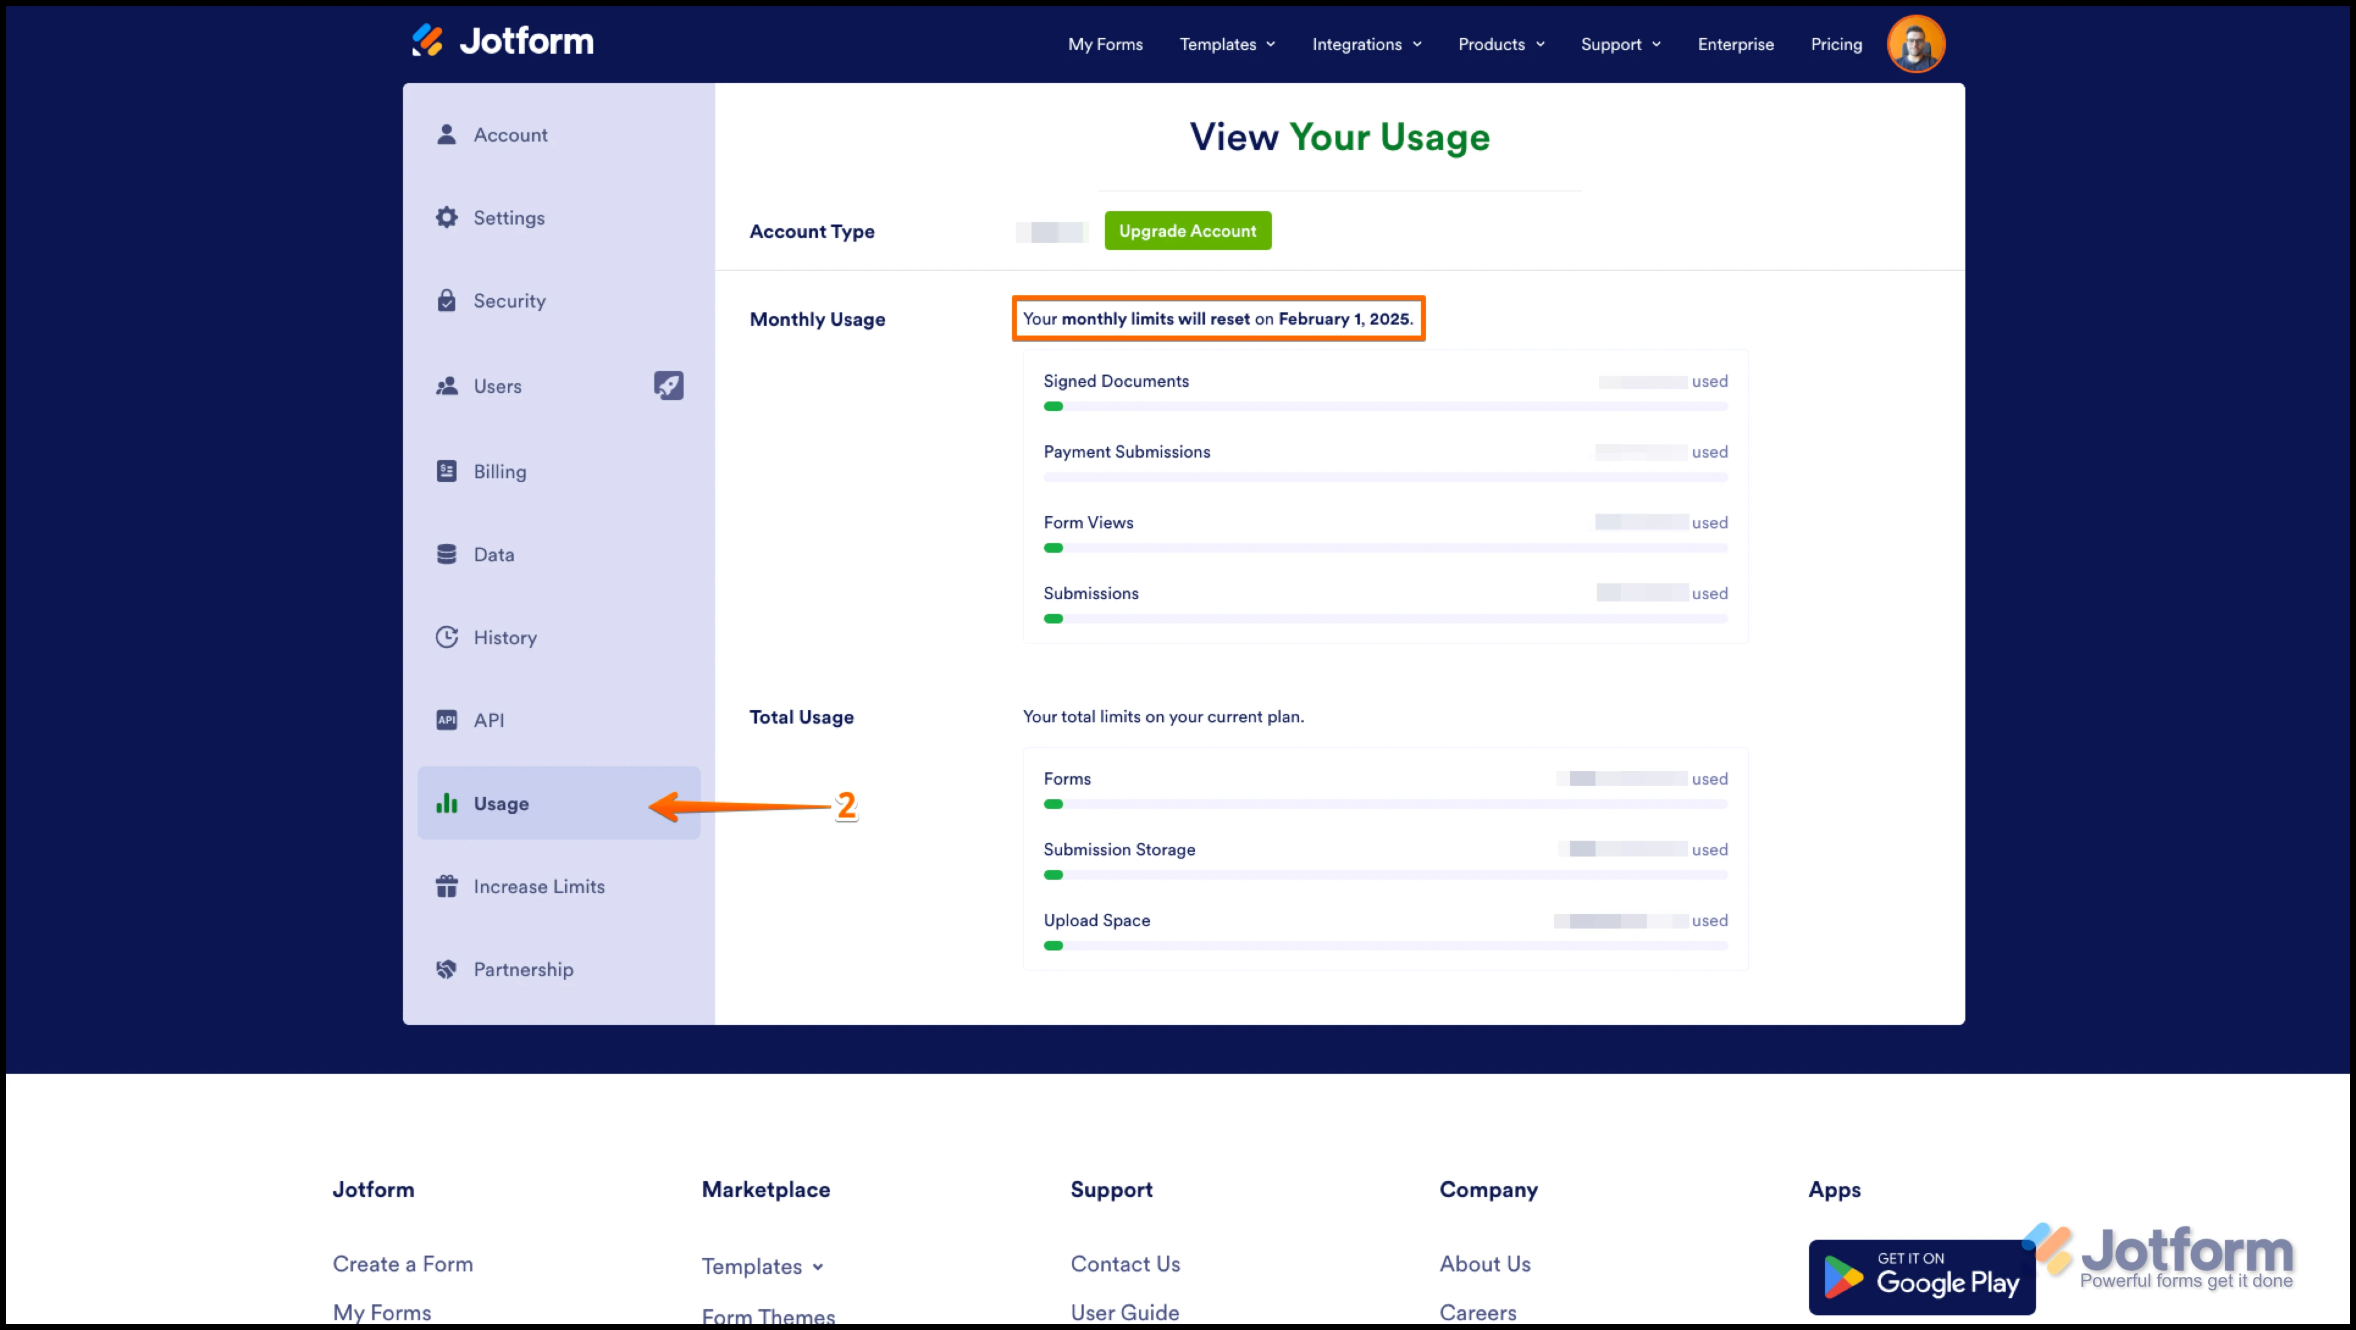Screen dimensions: 2356x1330
Task: Expand the Templates dropdown in header
Action: [1226, 44]
